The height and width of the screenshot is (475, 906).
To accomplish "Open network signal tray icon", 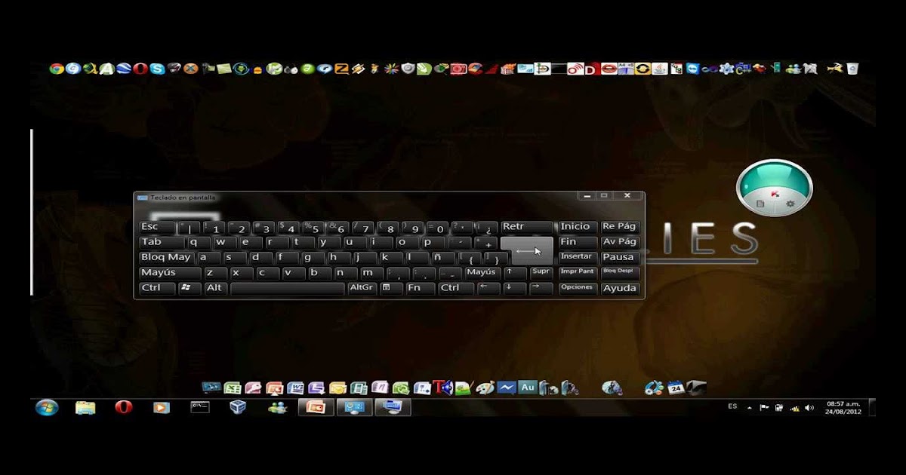I will click(x=794, y=408).
